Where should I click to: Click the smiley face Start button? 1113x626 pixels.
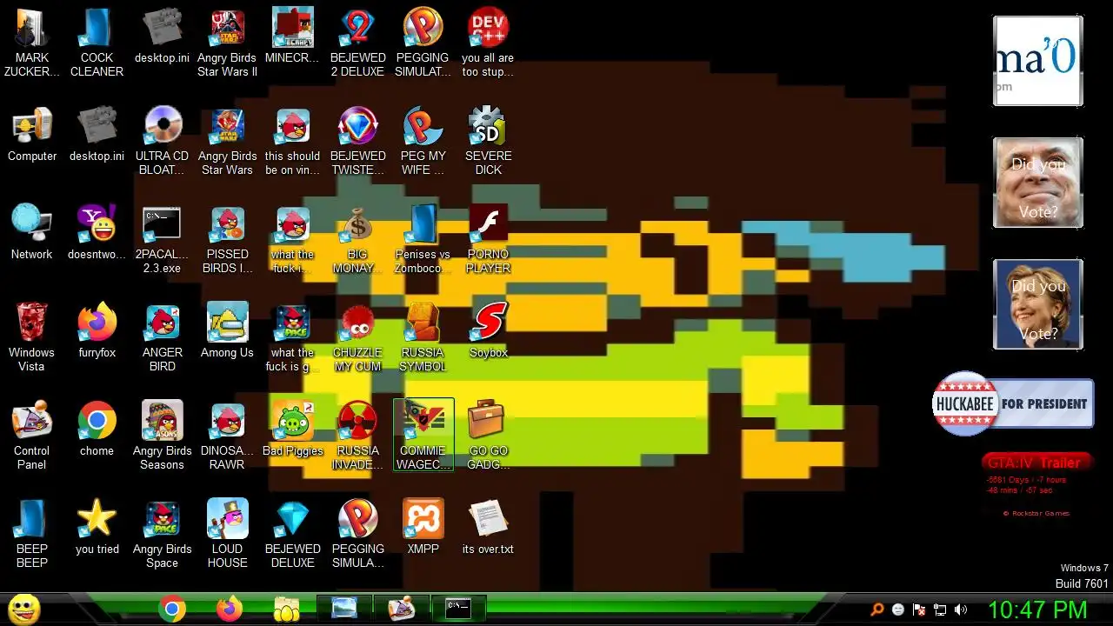[x=23, y=609]
